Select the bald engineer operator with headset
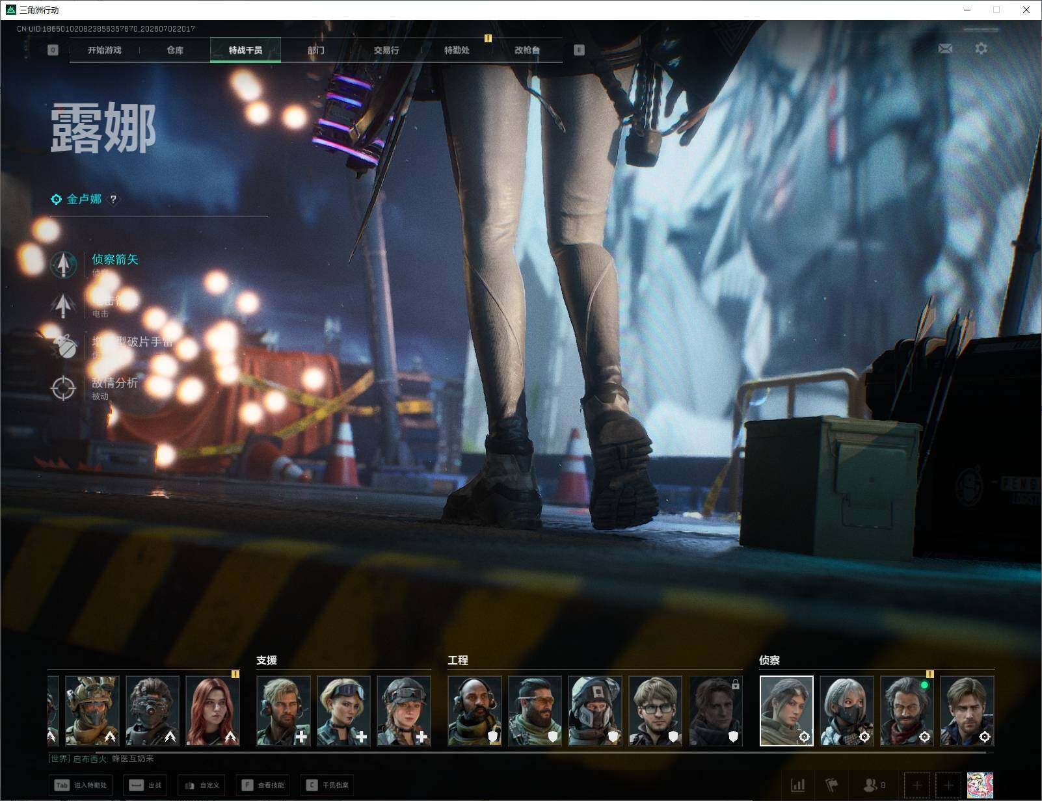 474,711
